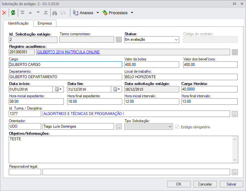Click Valor dos benefícios field
Screen dimensions: 246x191
click(x=210, y=65)
